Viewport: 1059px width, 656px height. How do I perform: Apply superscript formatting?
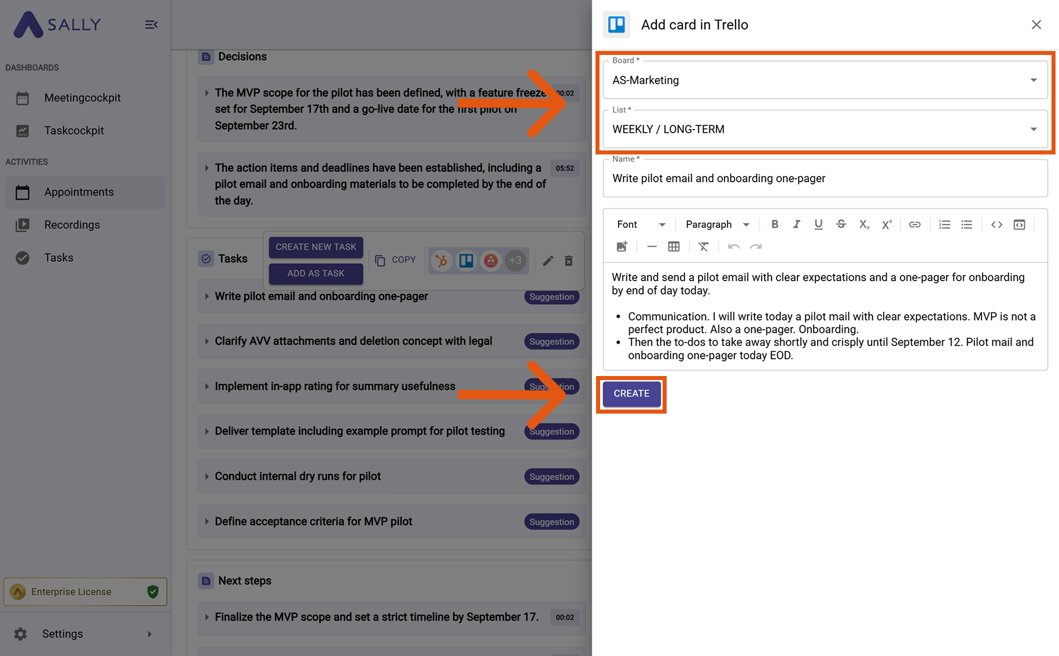coord(887,224)
